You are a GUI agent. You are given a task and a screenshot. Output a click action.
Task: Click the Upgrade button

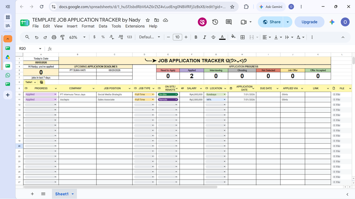coord(309,22)
